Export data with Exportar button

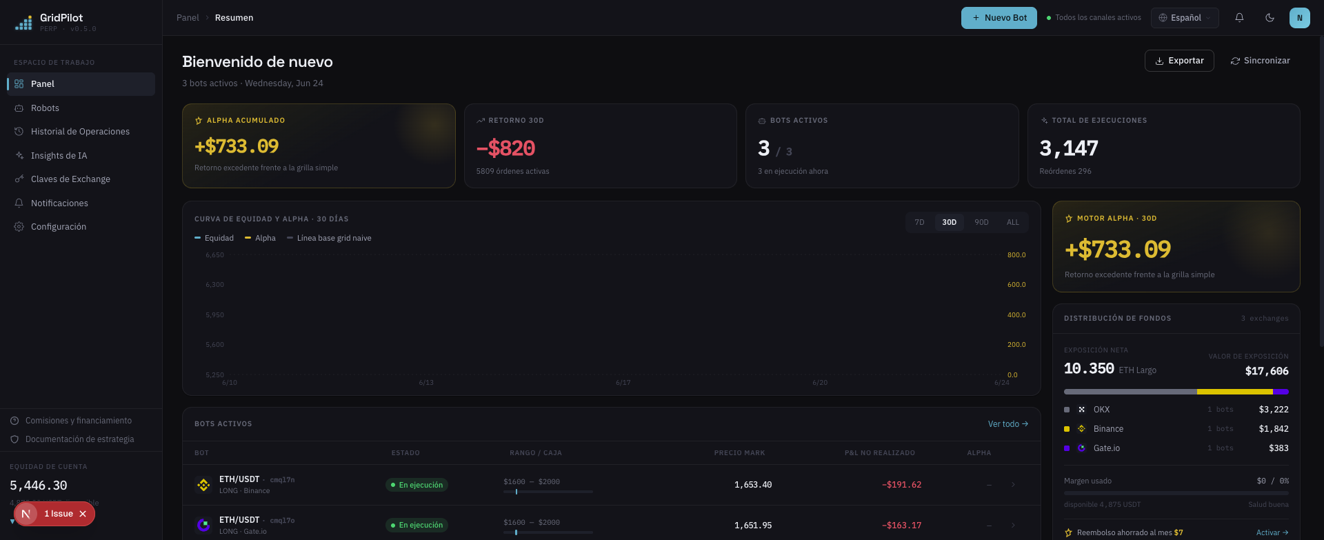tap(1179, 61)
